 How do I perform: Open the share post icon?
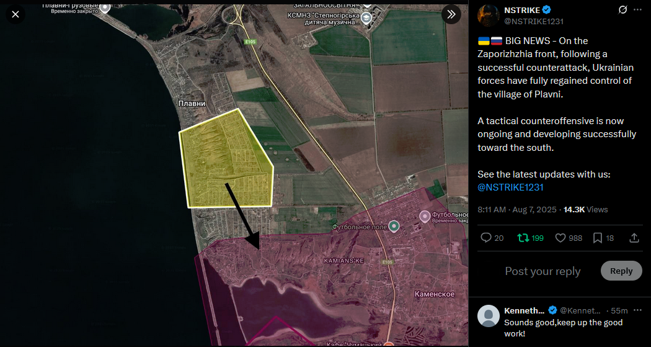634,238
